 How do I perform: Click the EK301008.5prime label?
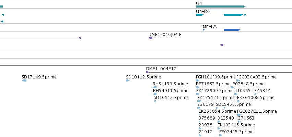[x=256, y=98]
